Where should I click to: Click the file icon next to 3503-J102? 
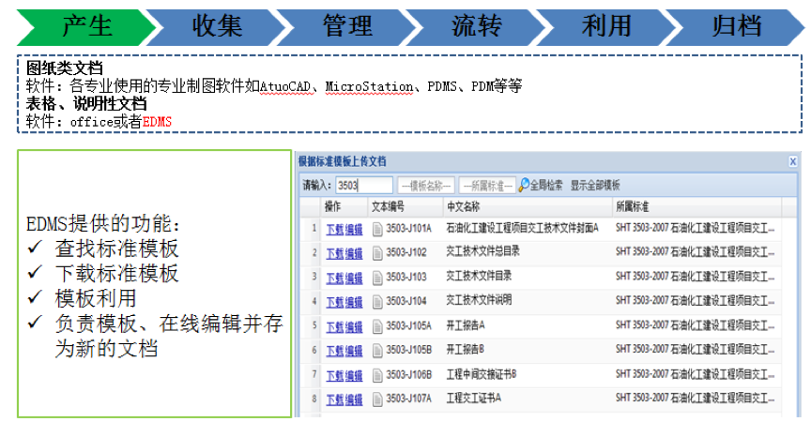[377, 253]
